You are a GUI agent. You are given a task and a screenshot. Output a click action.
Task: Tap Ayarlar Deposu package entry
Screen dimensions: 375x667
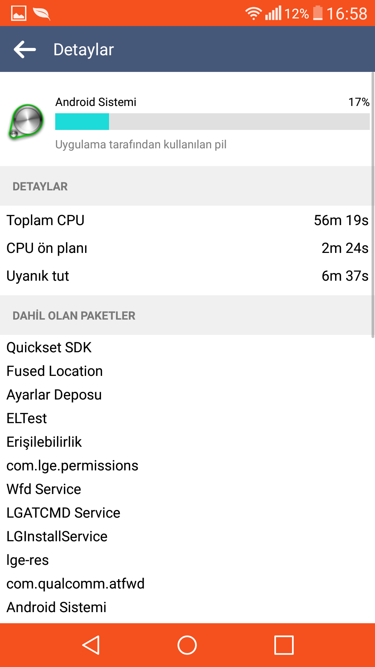pyautogui.click(x=54, y=395)
